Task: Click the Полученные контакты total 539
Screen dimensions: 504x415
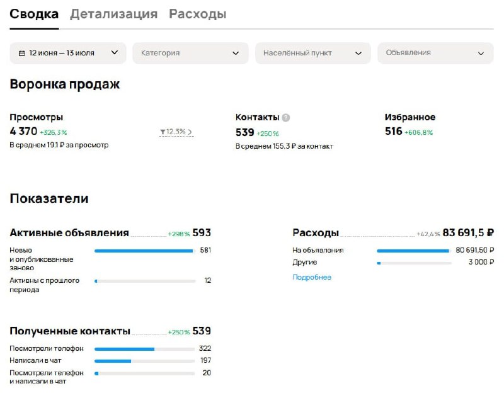Action: tap(202, 331)
